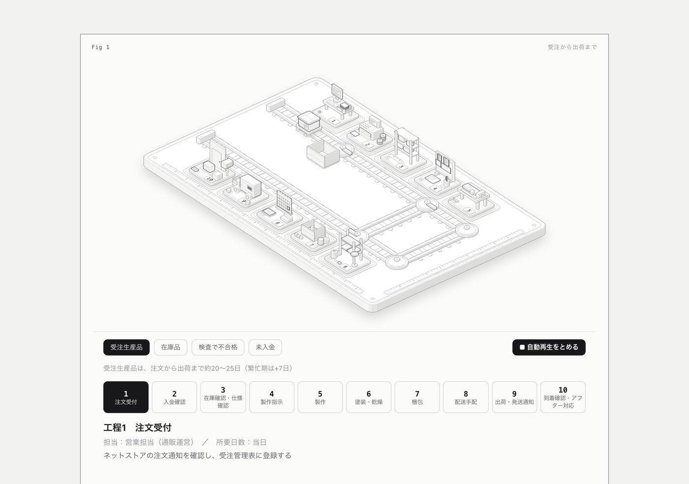The width and height of the screenshot is (689, 484).
Task: Select the 受注生産品 filter chip
Action: point(126,347)
